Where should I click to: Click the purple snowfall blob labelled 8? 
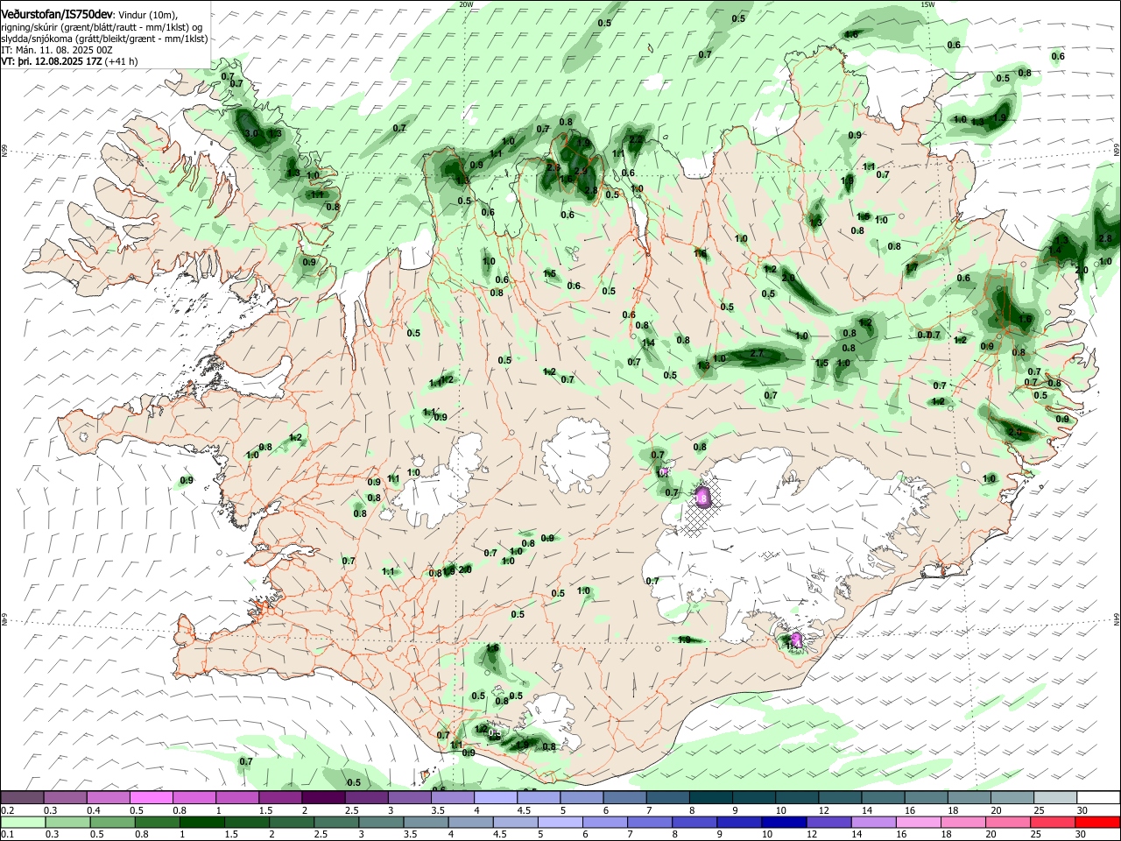[x=702, y=498]
